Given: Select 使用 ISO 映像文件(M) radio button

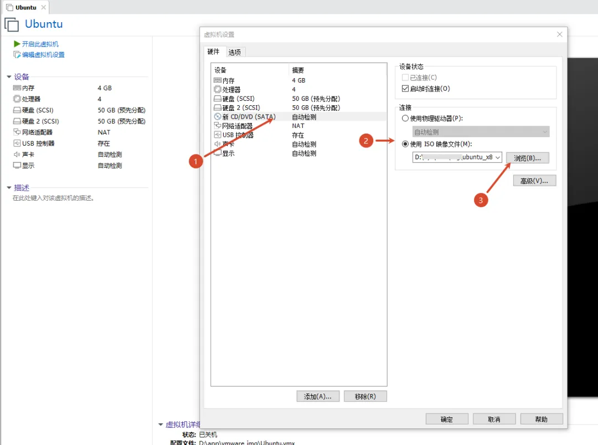Looking at the screenshot, I should tap(405, 144).
